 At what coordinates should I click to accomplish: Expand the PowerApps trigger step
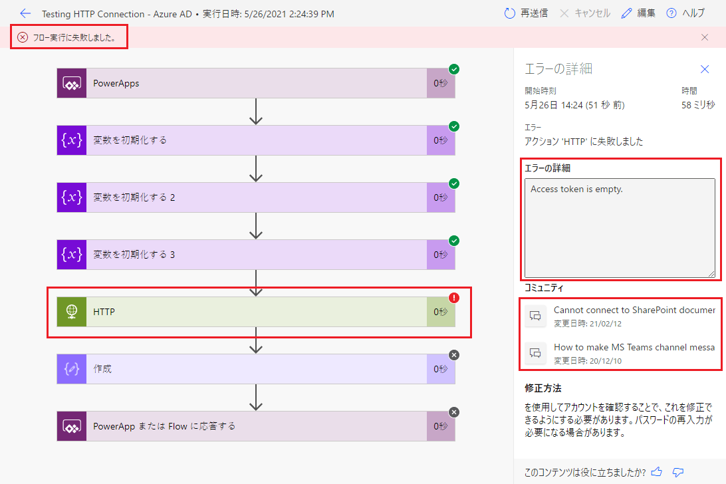tap(256, 83)
